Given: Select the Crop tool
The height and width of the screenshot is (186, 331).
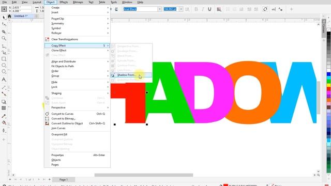Looking at the screenshot, I should tap(4, 32).
